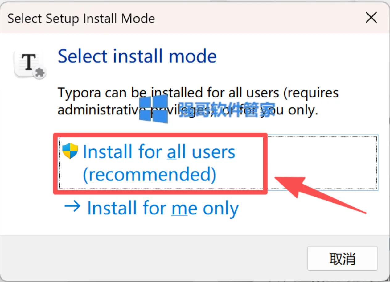Close the Select Setup Install Mode dialog
Screen dimensions: 390x282
(371, 18)
